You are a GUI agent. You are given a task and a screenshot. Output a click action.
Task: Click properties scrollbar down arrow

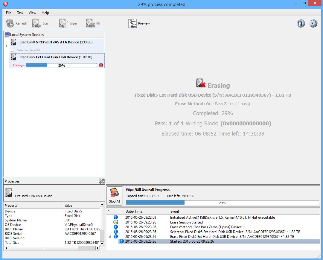[102, 244]
